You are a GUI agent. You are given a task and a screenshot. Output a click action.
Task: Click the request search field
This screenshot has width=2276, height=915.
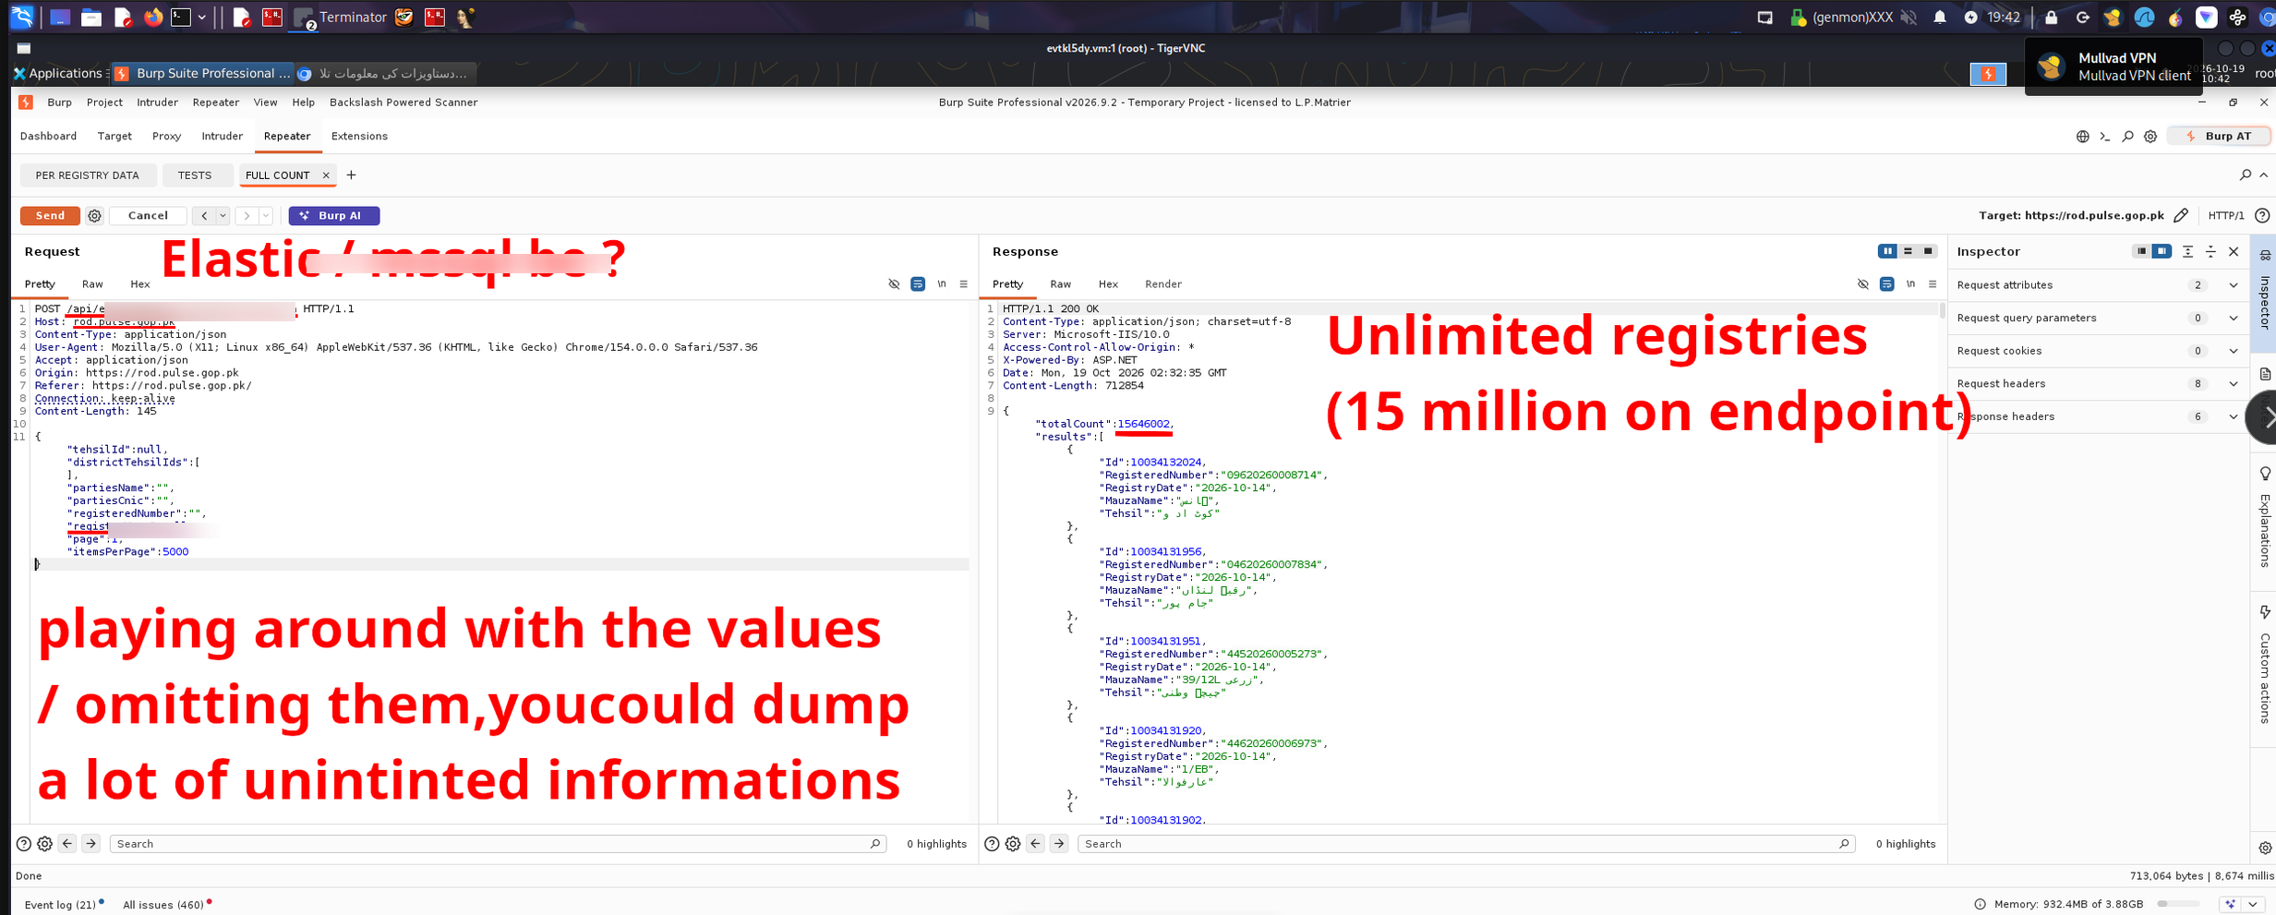coord(498,844)
